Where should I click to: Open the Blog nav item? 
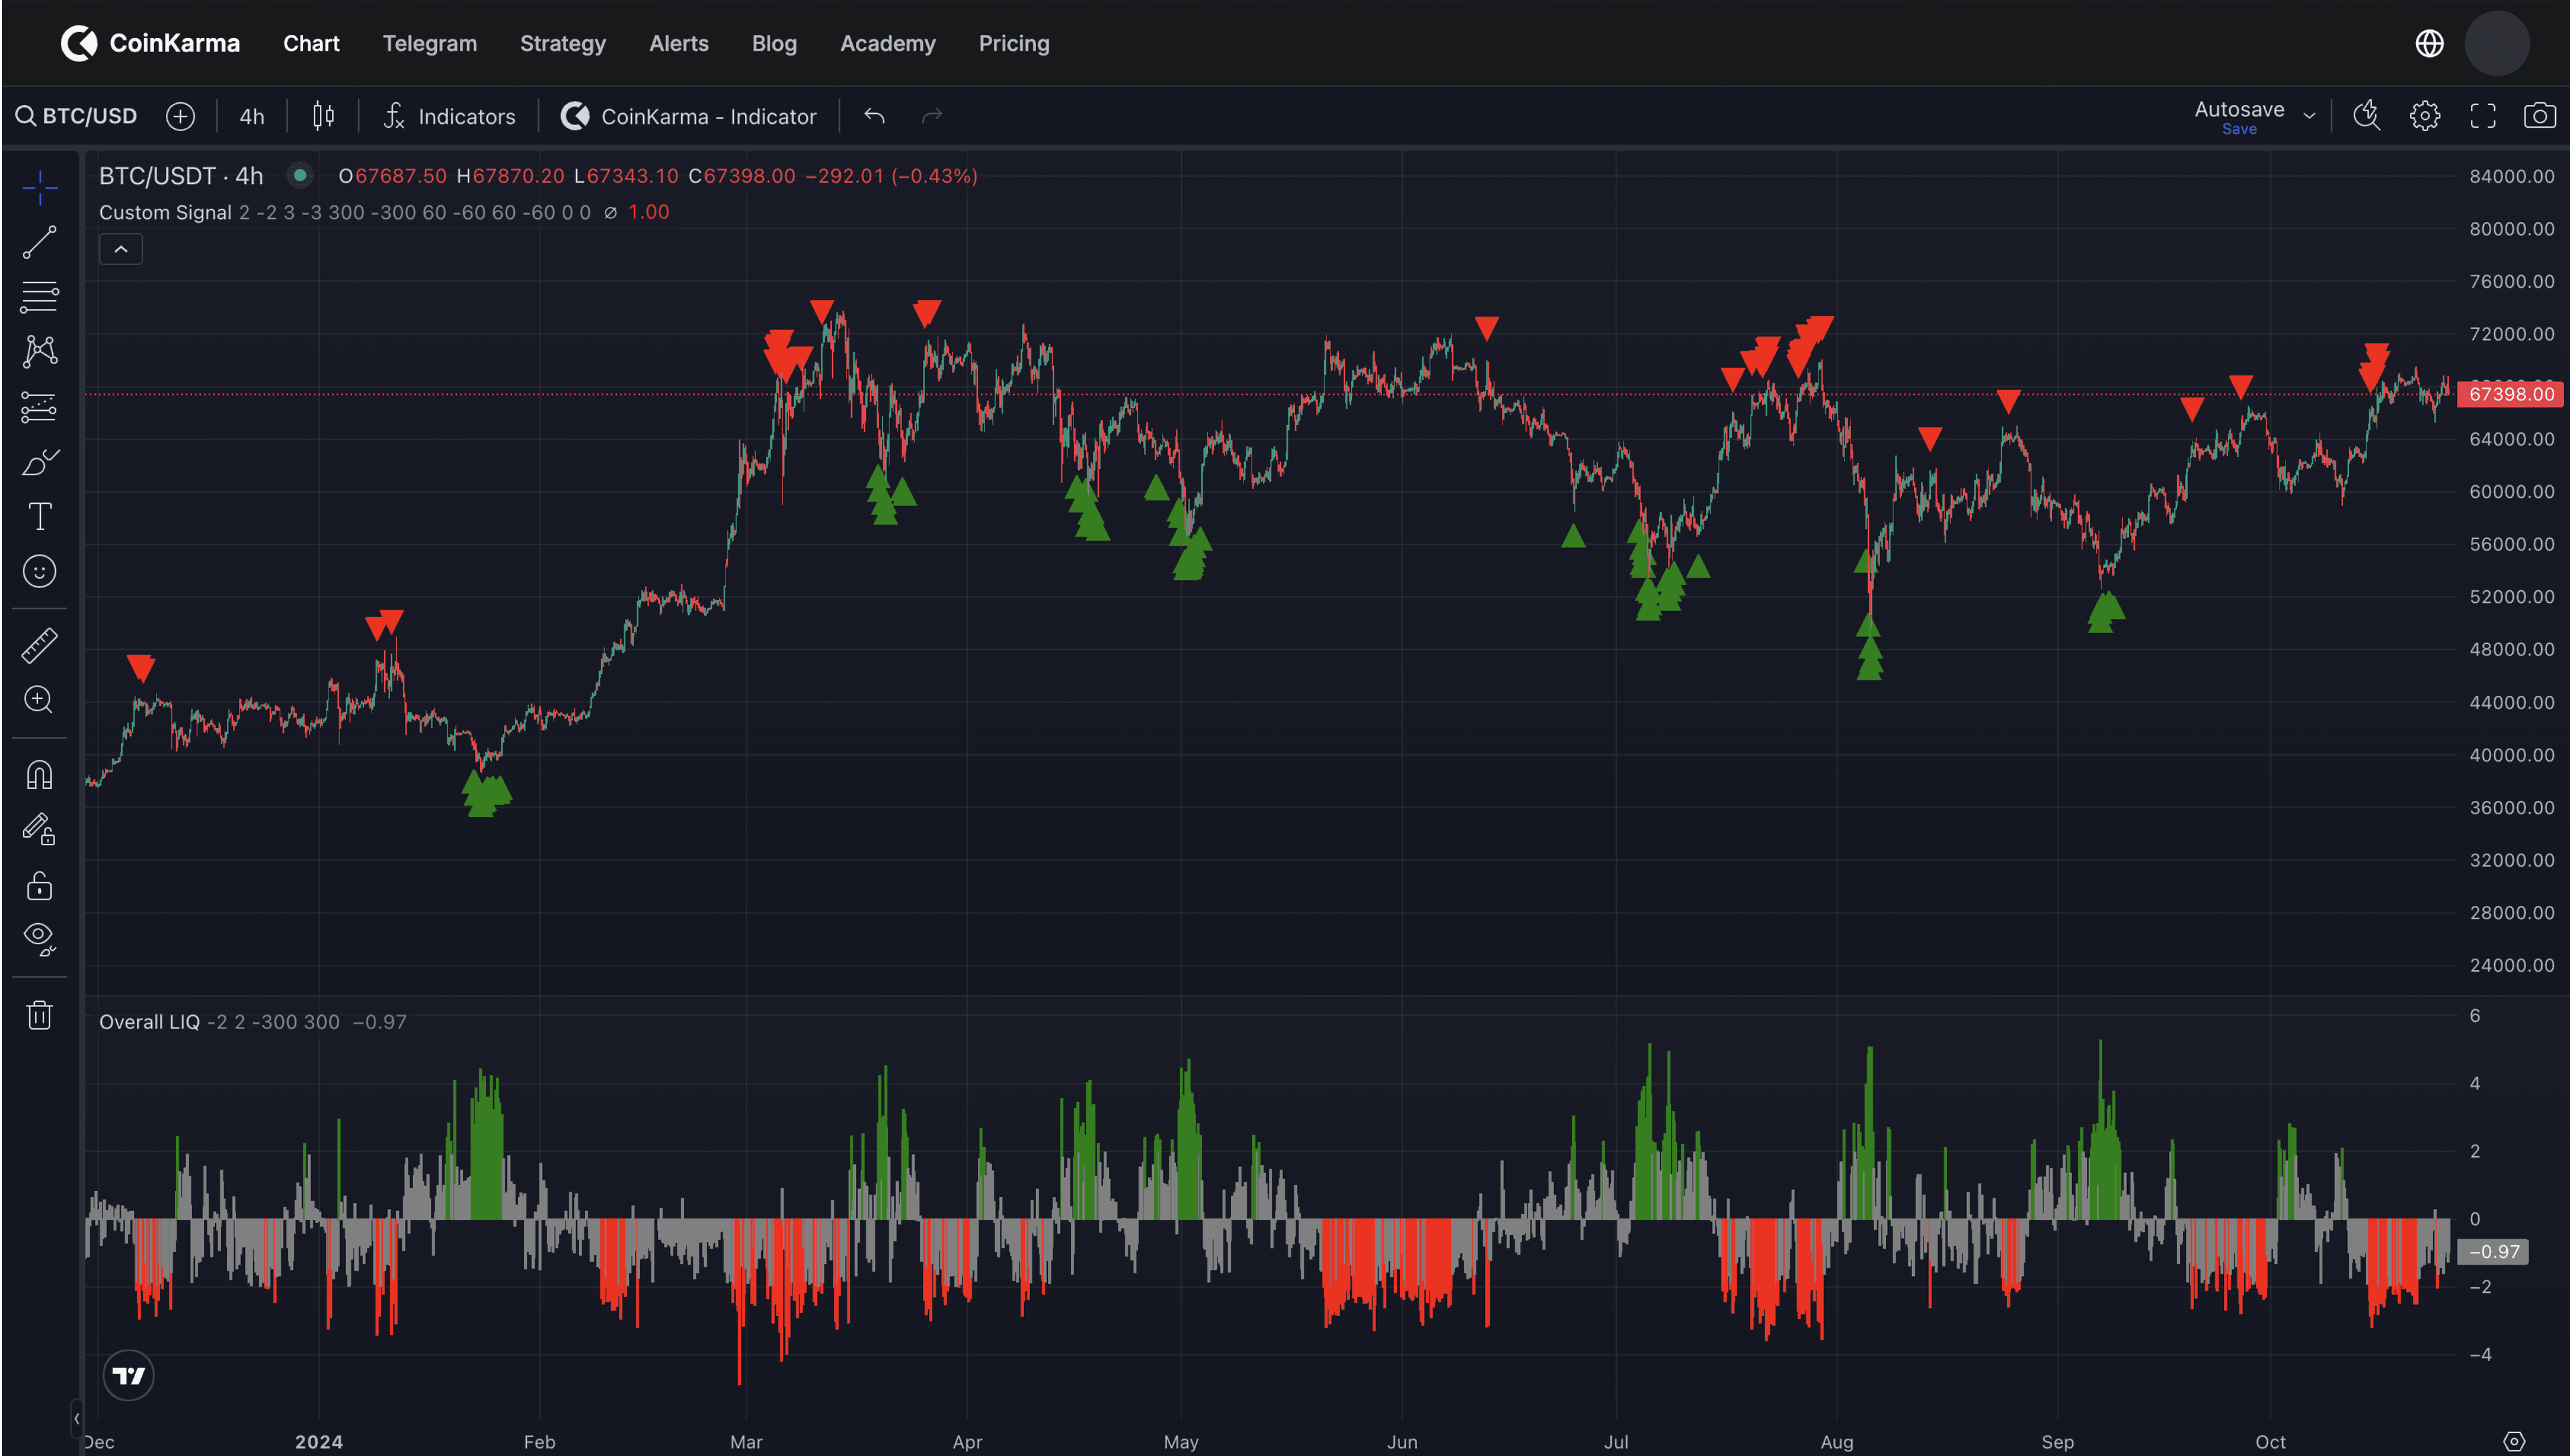[774, 43]
